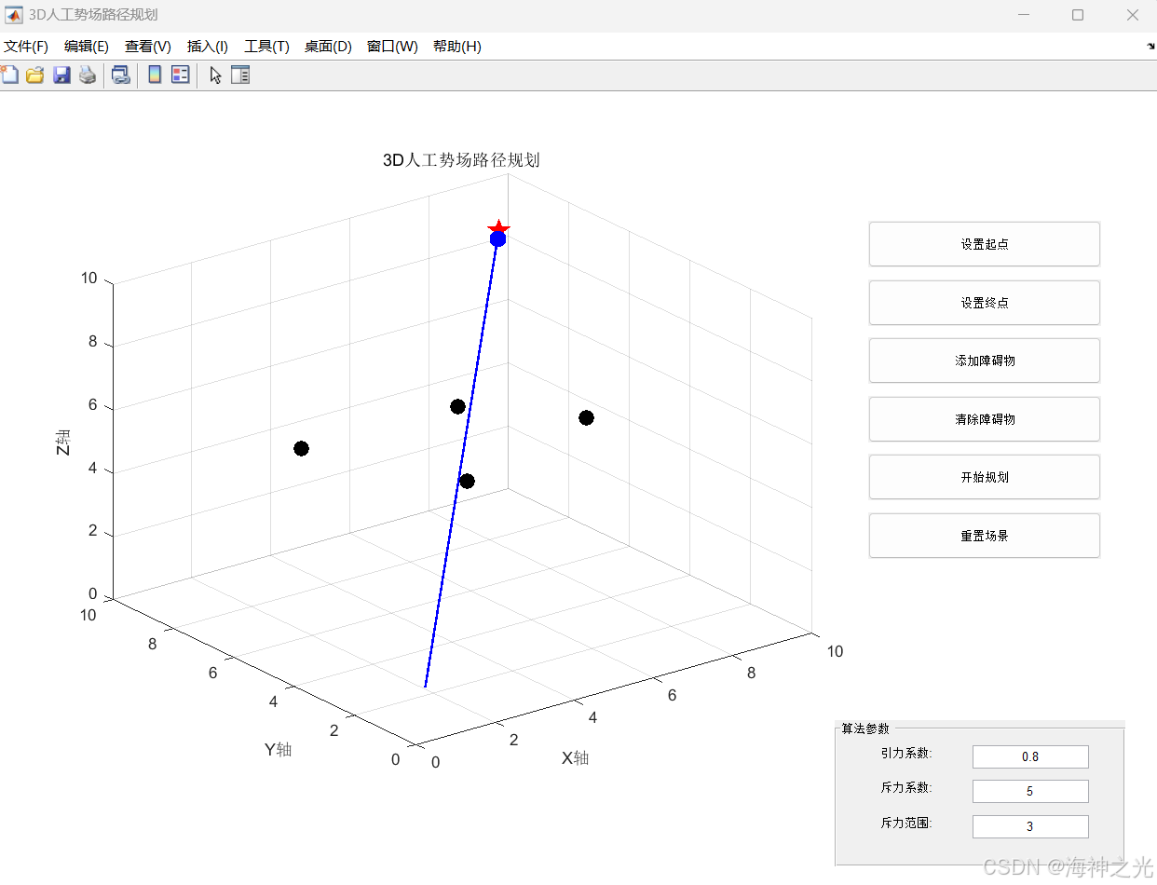Viewport: 1157px width, 885px height.
Task: Click the 算法参数 panel title
Action: (x=865, y=728)
